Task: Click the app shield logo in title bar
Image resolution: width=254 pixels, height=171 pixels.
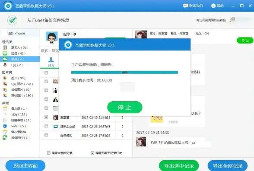Action: pos(8,6)
